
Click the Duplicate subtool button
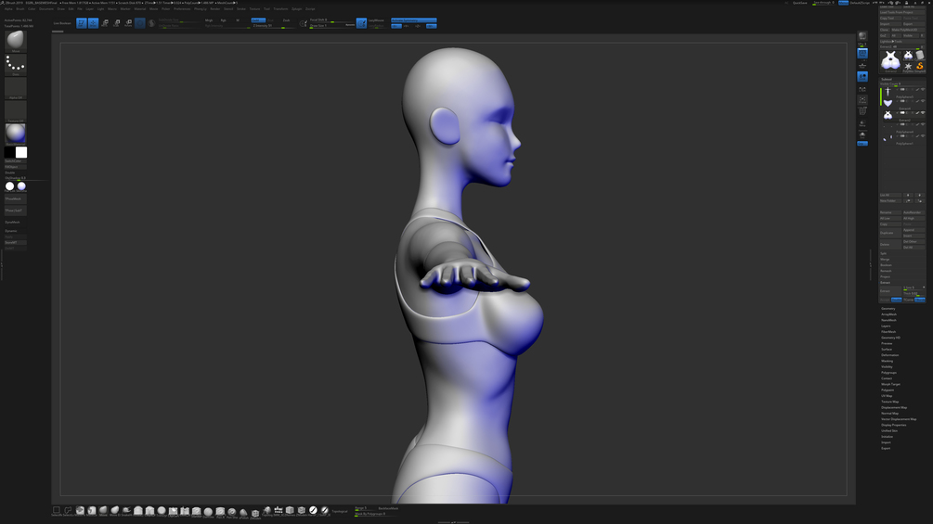[x=890, y=233]
